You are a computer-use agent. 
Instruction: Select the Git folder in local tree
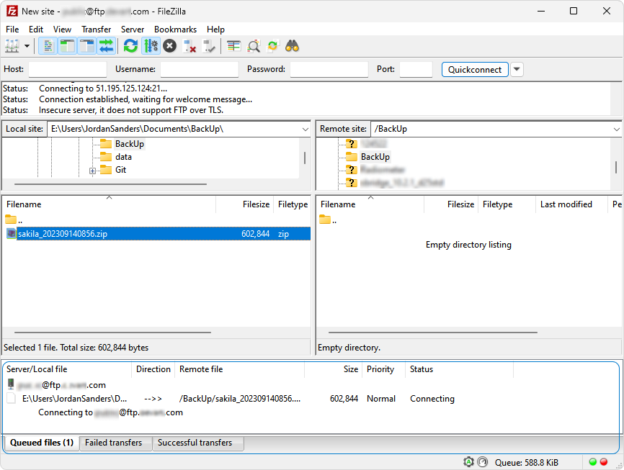tap(120, 170)
